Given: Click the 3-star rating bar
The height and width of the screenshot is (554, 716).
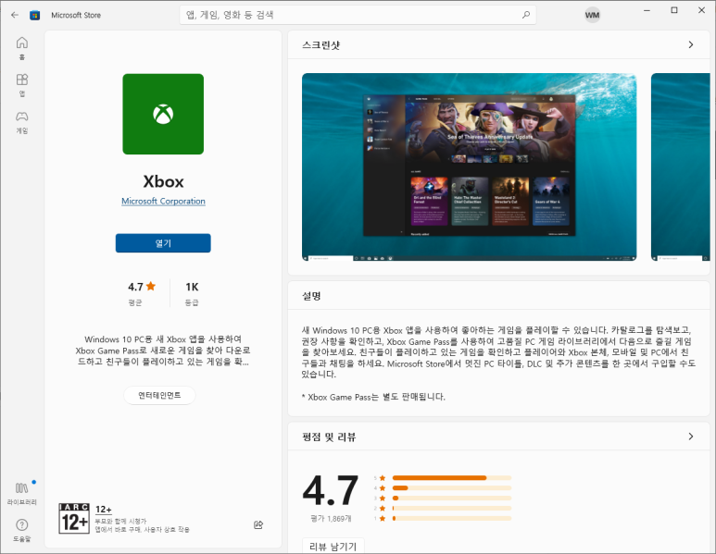Looking at the screenshot, I should pos(452,498).
